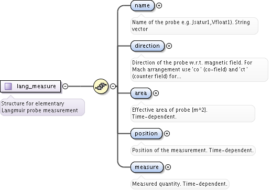
Task: Click the purple square icon in lang_measure
Action: point(8,86)
